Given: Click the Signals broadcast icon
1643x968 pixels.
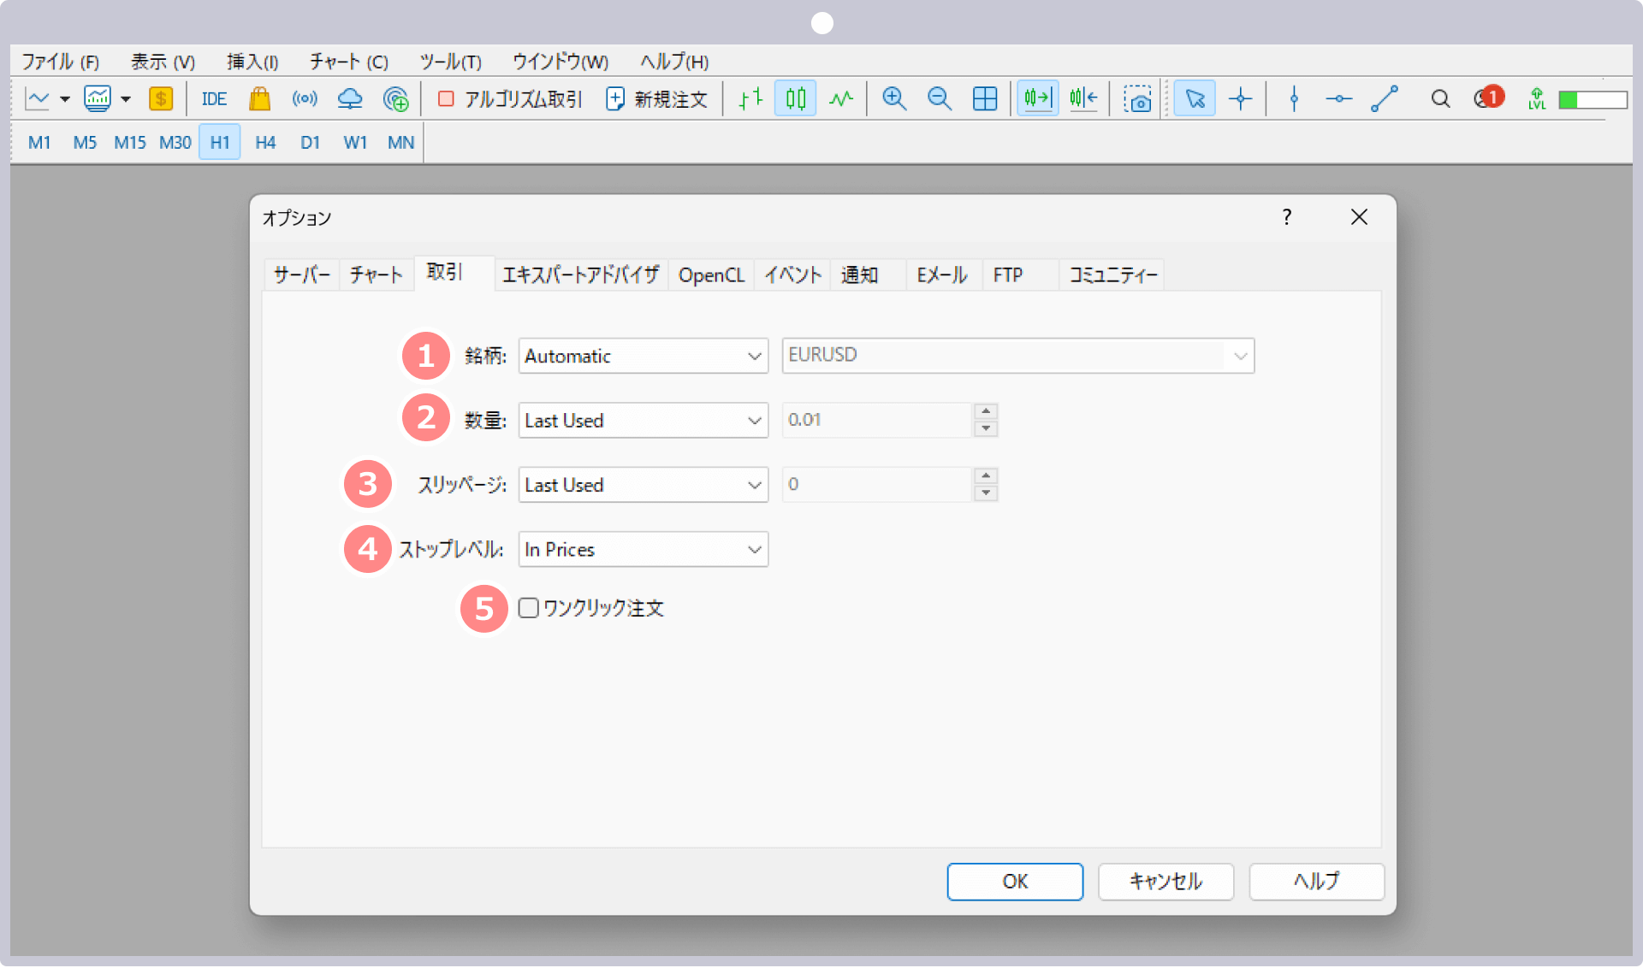Looking at the screenshot, I should click(305, 99).
